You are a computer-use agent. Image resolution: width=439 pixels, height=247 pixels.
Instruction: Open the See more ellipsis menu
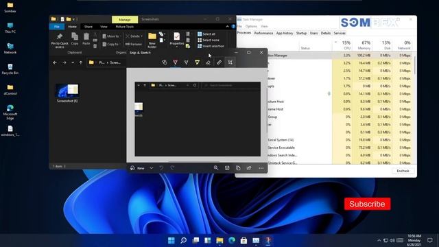point(261,168)
